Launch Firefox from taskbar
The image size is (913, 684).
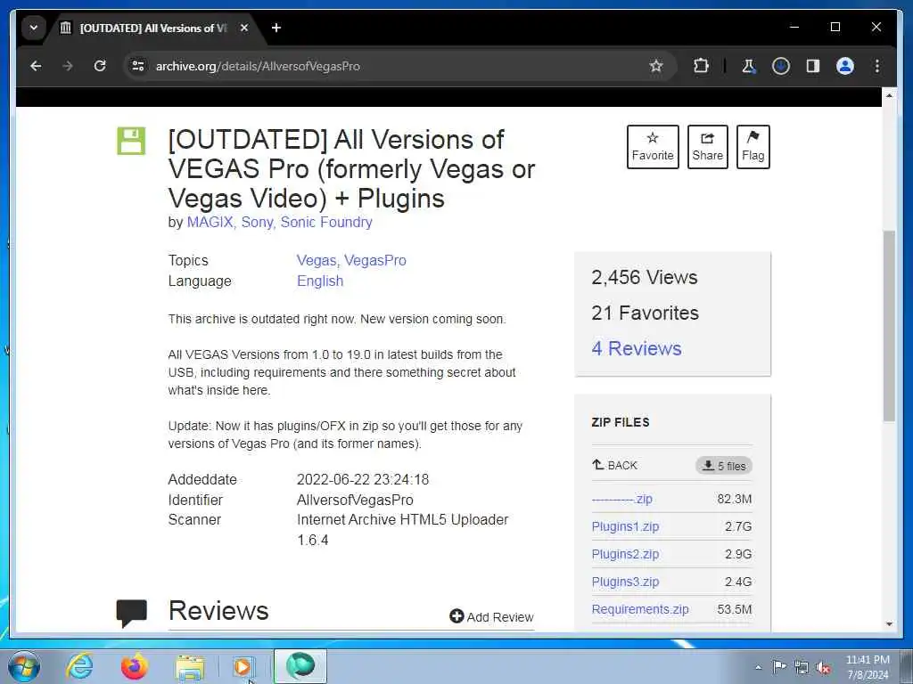tap(135, 666)
